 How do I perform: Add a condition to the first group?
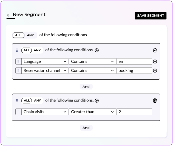tap(97, 50)
